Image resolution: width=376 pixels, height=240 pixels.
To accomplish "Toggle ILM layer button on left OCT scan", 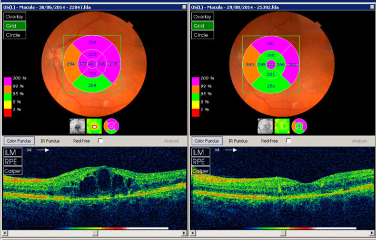I will coord(13,152).
